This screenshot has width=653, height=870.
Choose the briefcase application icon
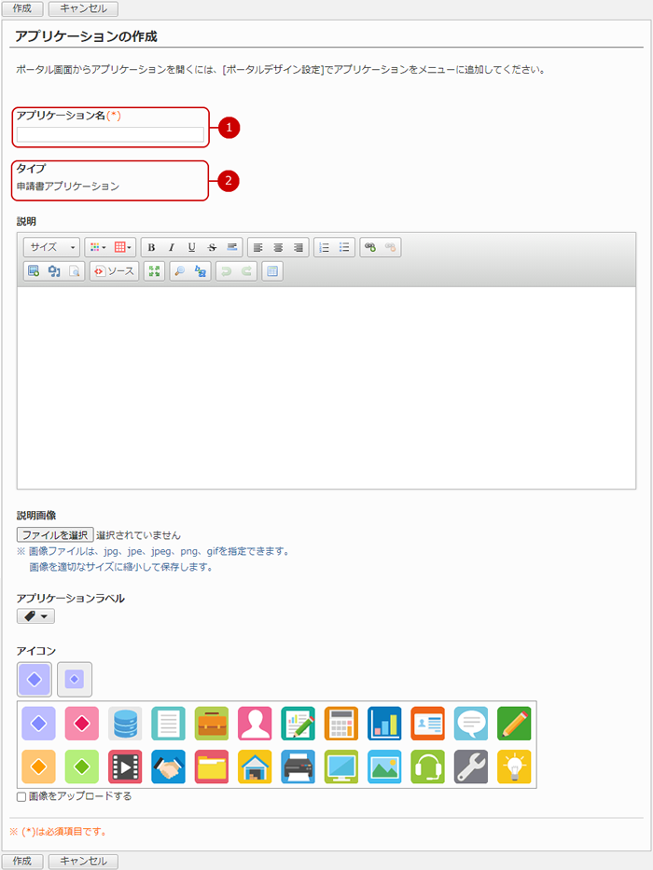(212, 723)
